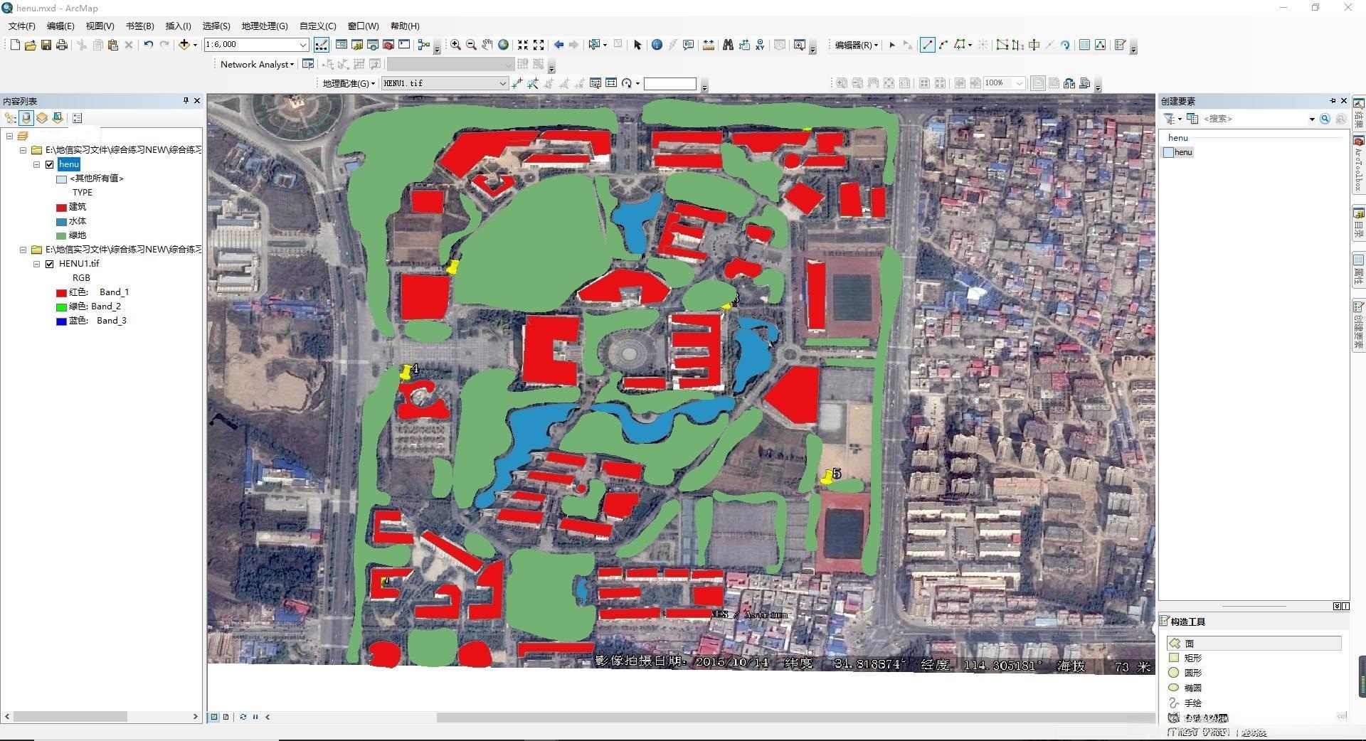The height and width of the screenshot is (741, 1366).
Task: Toggle List By Source view in contents
Action: [x=26, y=118]
